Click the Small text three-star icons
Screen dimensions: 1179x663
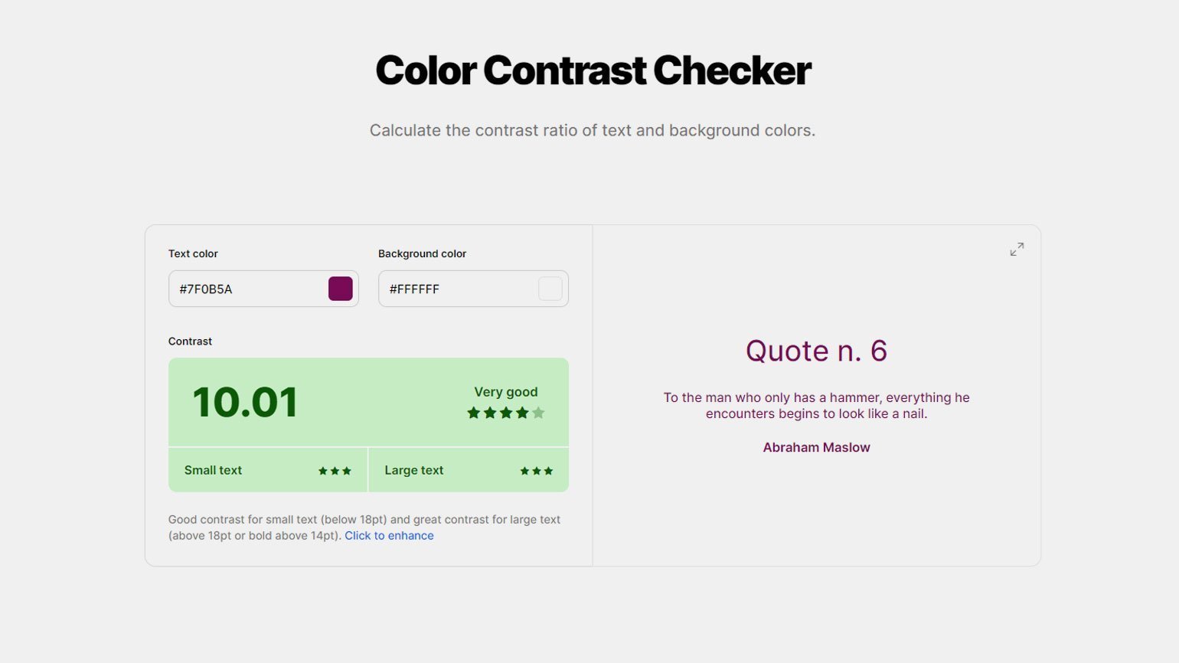point(335,471)
